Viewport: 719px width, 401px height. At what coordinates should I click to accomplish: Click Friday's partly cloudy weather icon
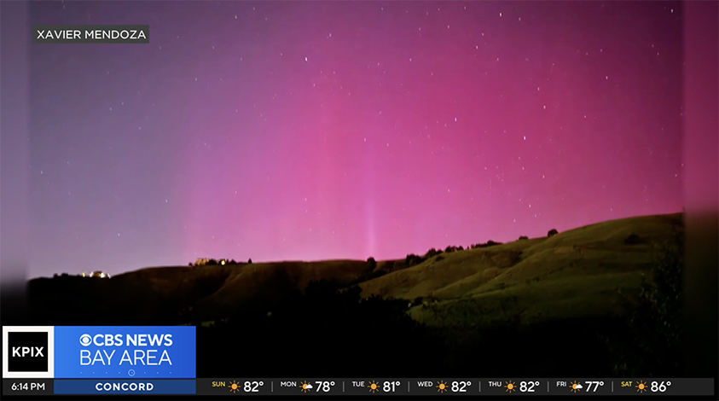tap(576, 386)
